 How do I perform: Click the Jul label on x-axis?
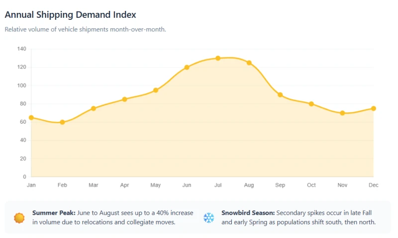(x=218, y=185)
